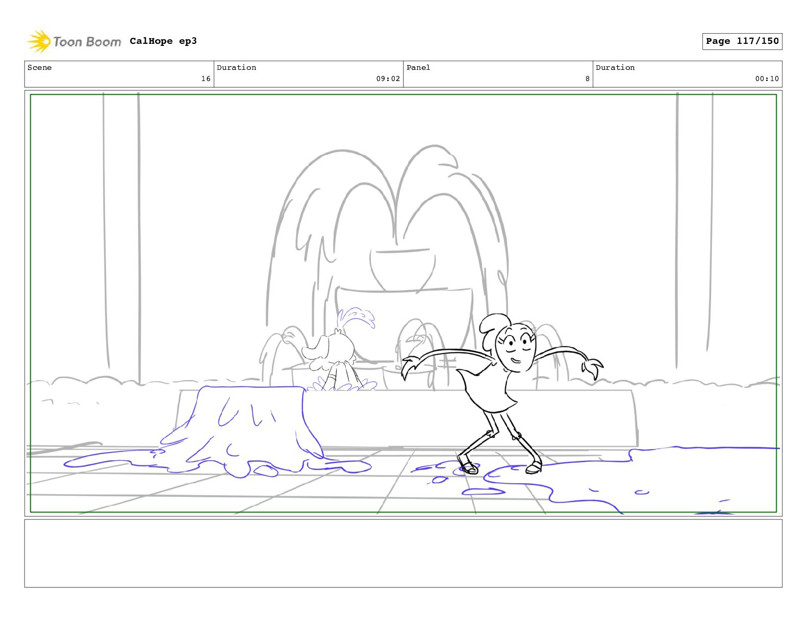Click the right background pillar
The width and height of the screenshot is (808, 624).
(x=694, y=229)
